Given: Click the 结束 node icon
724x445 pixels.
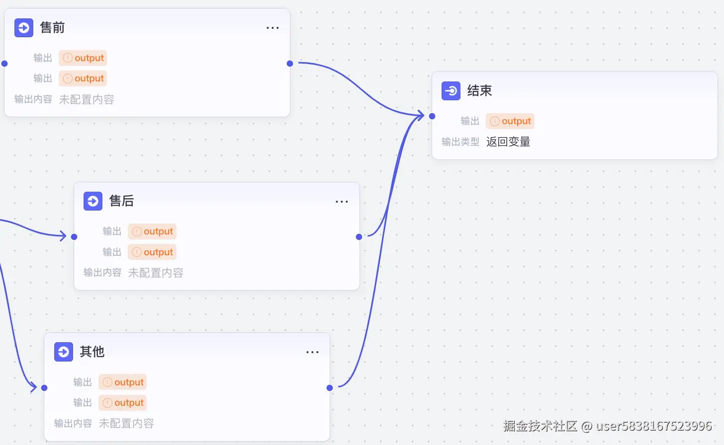Looking at the screenshot, I should [451, 91].
